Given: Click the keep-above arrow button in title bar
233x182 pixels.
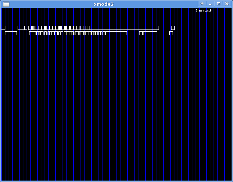Looking at the screenshot, I should (x=202, y=4).
